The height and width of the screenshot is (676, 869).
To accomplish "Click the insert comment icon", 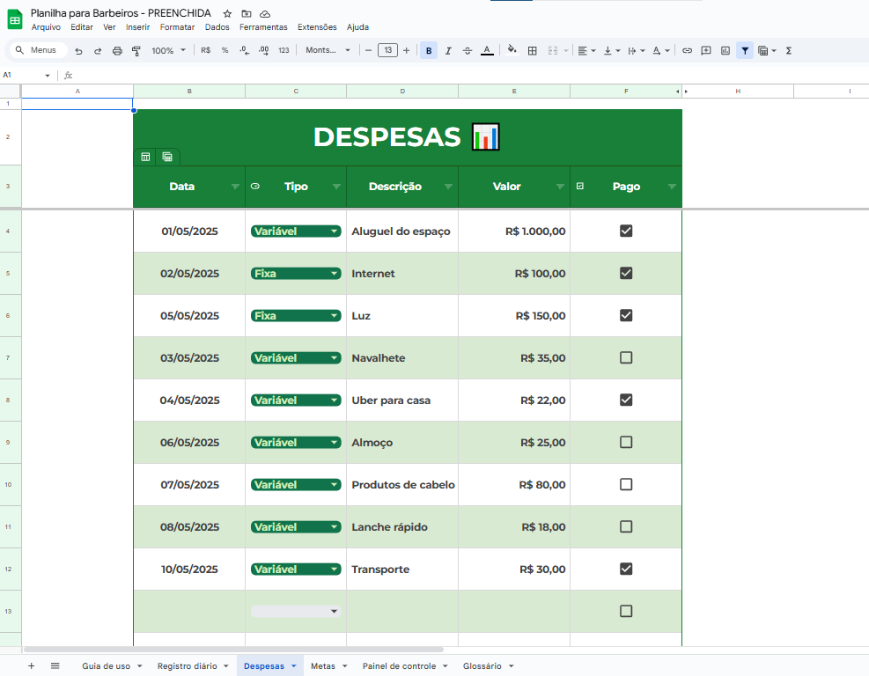I will [707, 50].
